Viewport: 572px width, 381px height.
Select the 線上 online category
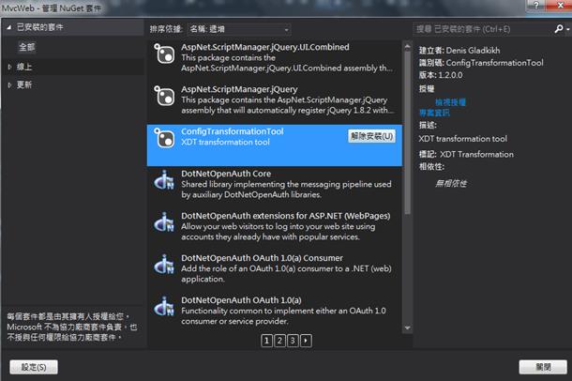point(24,67)
